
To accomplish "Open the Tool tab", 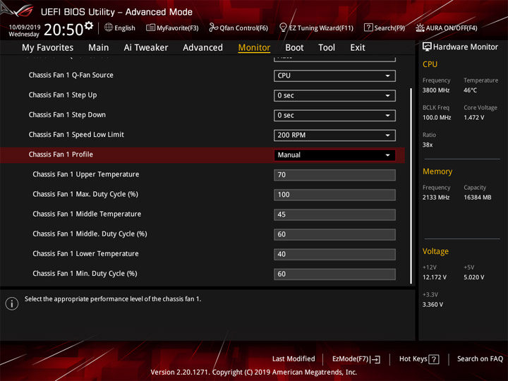I will coord(327,48).
